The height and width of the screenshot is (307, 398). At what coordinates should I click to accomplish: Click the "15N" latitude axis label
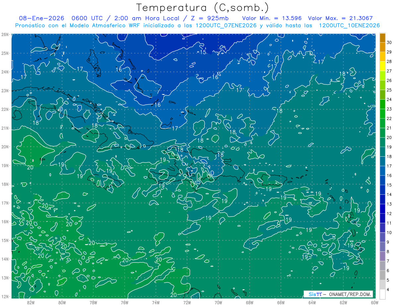tap(5, 240)
